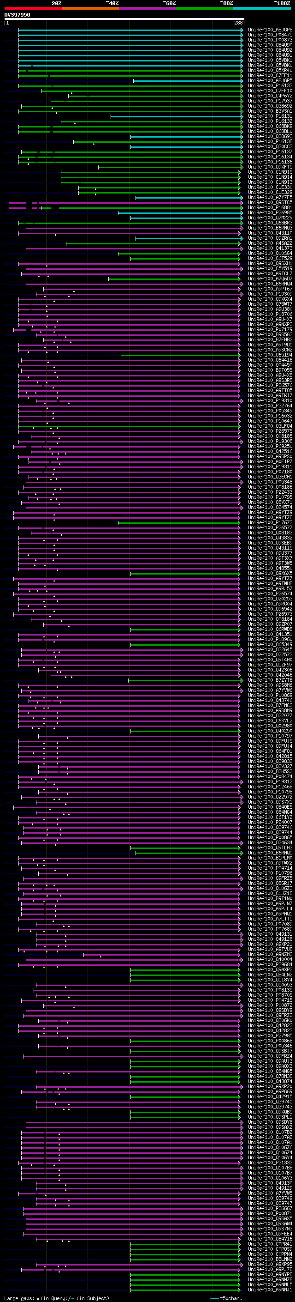Open the UniRef100_Q5VBK1 entry label

click(x=270, y=60)
